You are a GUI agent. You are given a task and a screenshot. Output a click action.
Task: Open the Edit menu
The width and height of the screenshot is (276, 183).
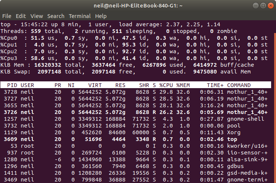point(21,16)
